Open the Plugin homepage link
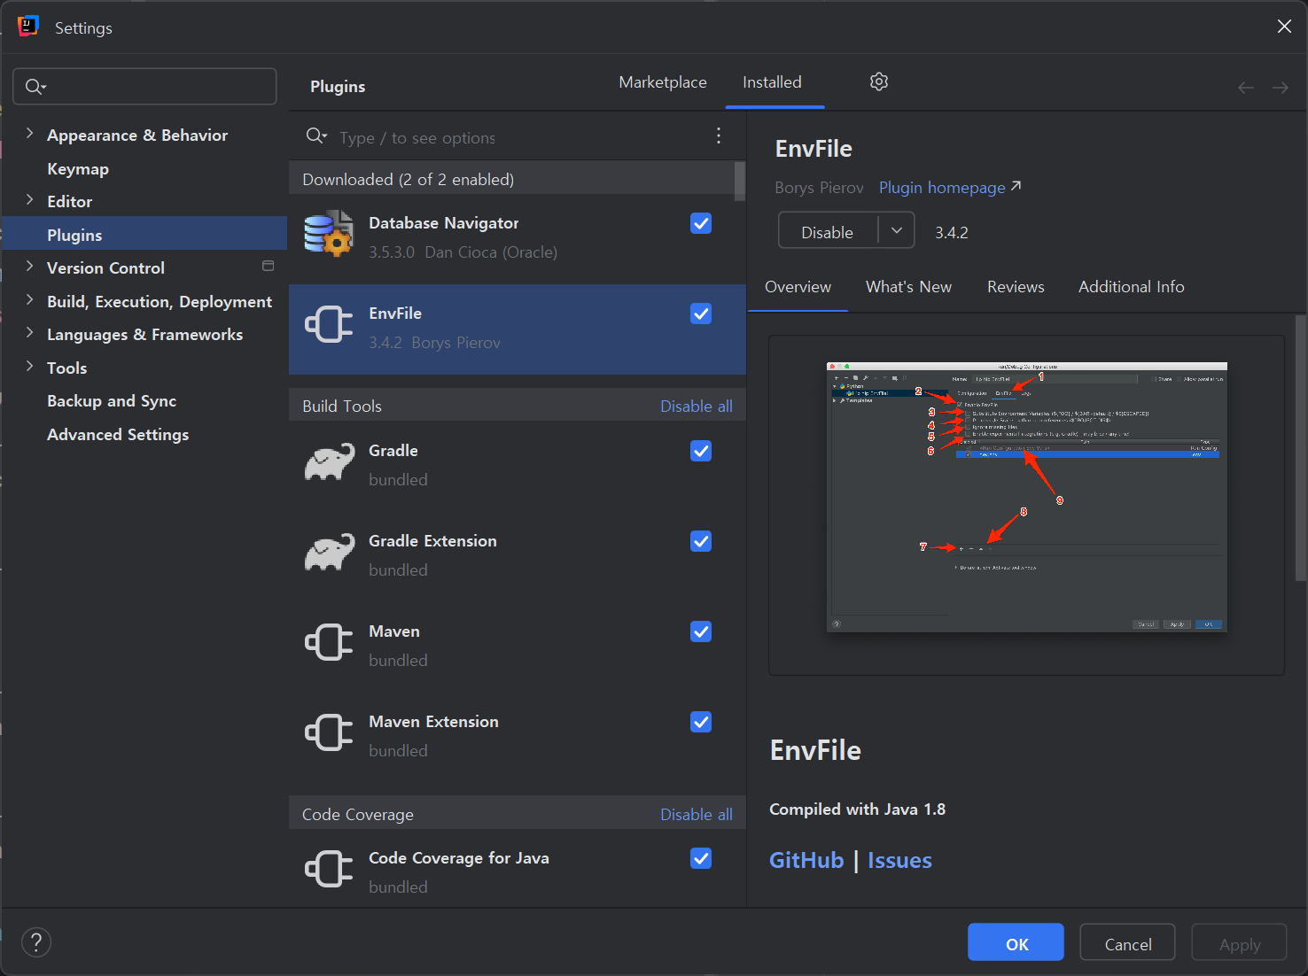The height and width of the screenshot is (976, 1308). coord(942,188)
